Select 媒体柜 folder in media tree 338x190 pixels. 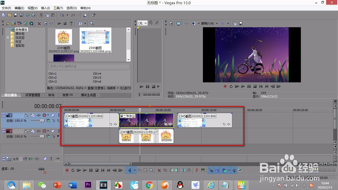[x=20, y=34]
